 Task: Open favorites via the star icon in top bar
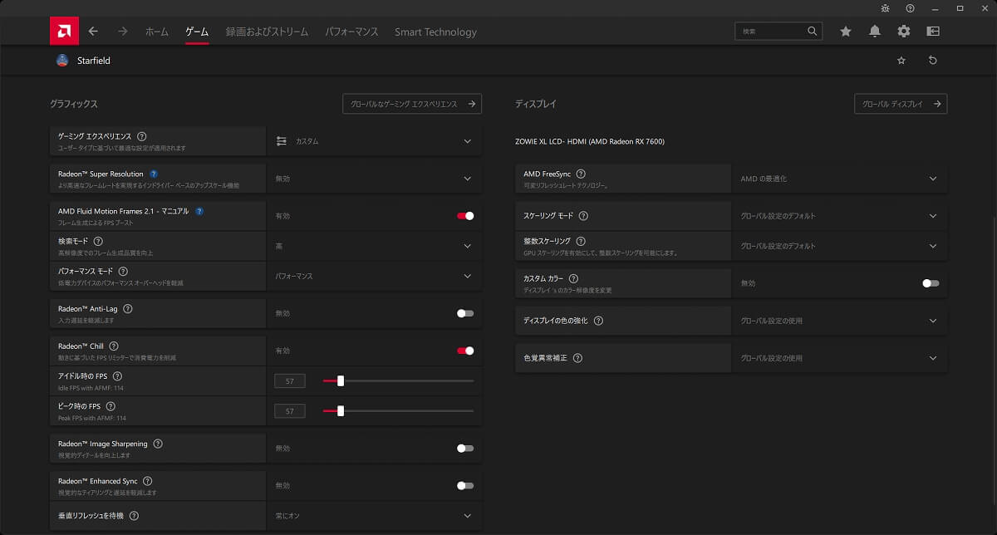click(846, 32)
